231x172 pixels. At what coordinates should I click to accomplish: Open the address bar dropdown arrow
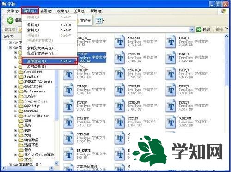point(192,29)
